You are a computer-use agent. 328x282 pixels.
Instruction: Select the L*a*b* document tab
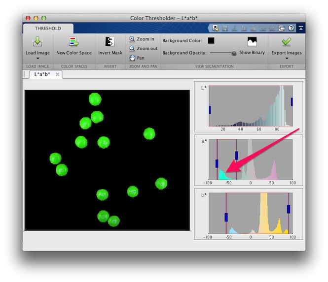42,74
